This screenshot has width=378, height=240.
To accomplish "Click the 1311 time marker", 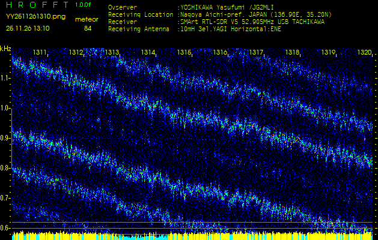I will 40,53.
